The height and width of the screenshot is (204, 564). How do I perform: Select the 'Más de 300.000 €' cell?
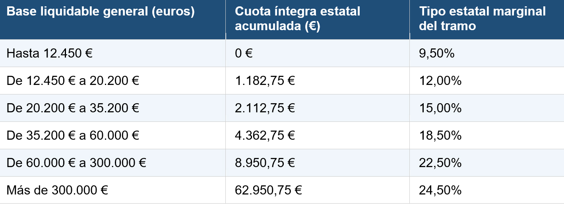[58, 190]
